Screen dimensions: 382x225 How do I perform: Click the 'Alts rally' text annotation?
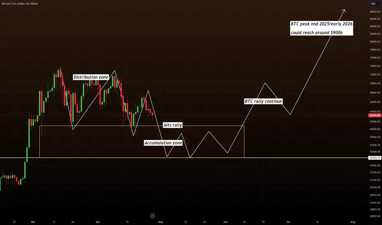[173, 125]
